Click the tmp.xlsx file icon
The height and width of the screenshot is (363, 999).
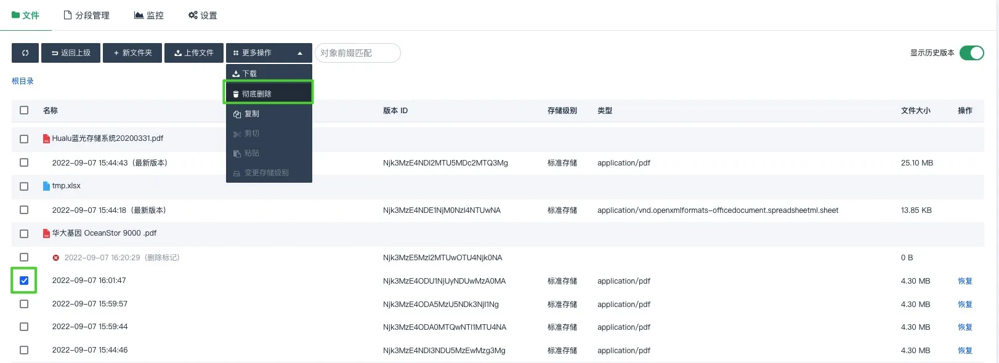[x=46, y=186]
